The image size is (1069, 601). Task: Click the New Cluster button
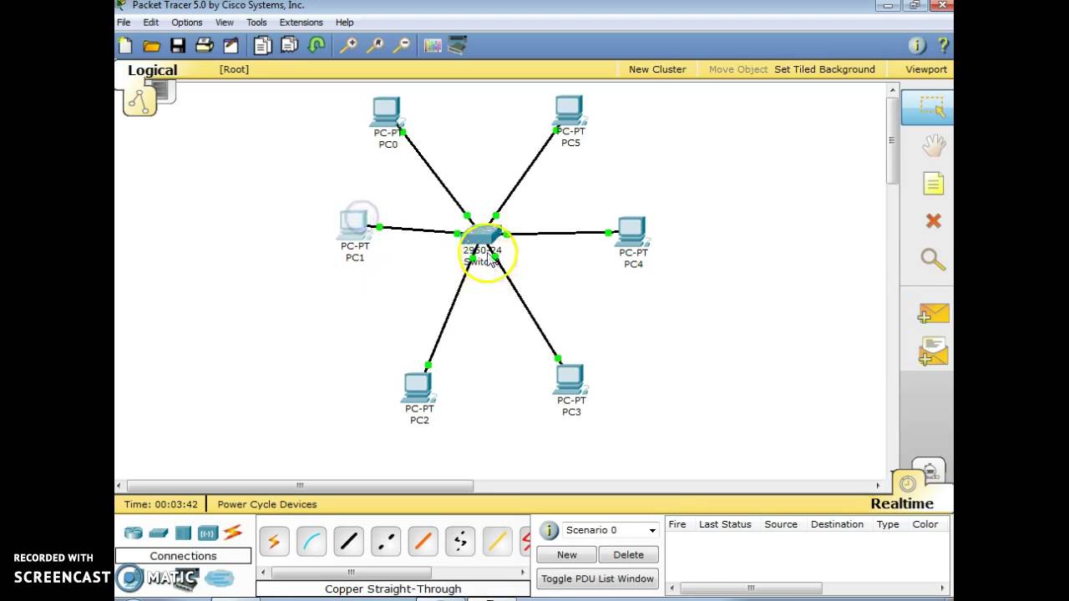[657, 69]
